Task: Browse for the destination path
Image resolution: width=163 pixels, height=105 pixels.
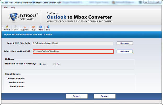Action: coord(125,51)
